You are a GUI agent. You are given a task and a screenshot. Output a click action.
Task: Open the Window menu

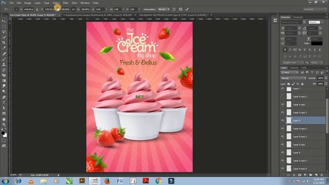tap(85, 3)
